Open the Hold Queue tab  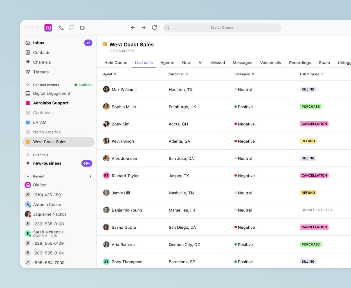click(116, 63)
